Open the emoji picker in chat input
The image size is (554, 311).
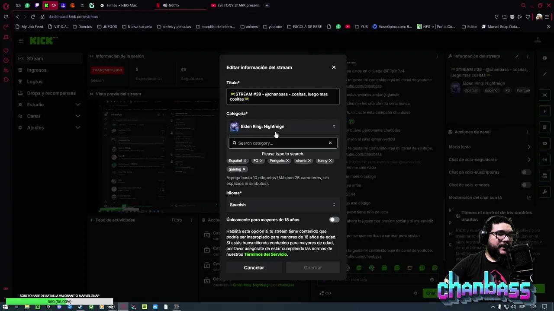(x=432, y=279)
